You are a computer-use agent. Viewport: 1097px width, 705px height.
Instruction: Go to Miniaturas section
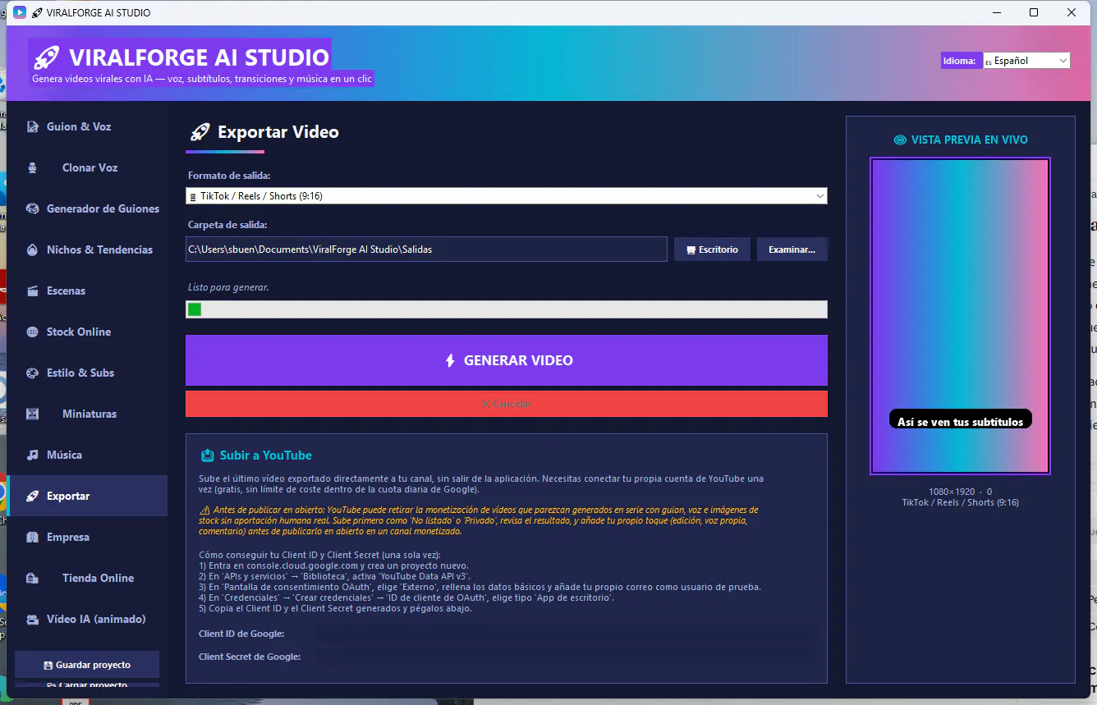click(87, 414)
